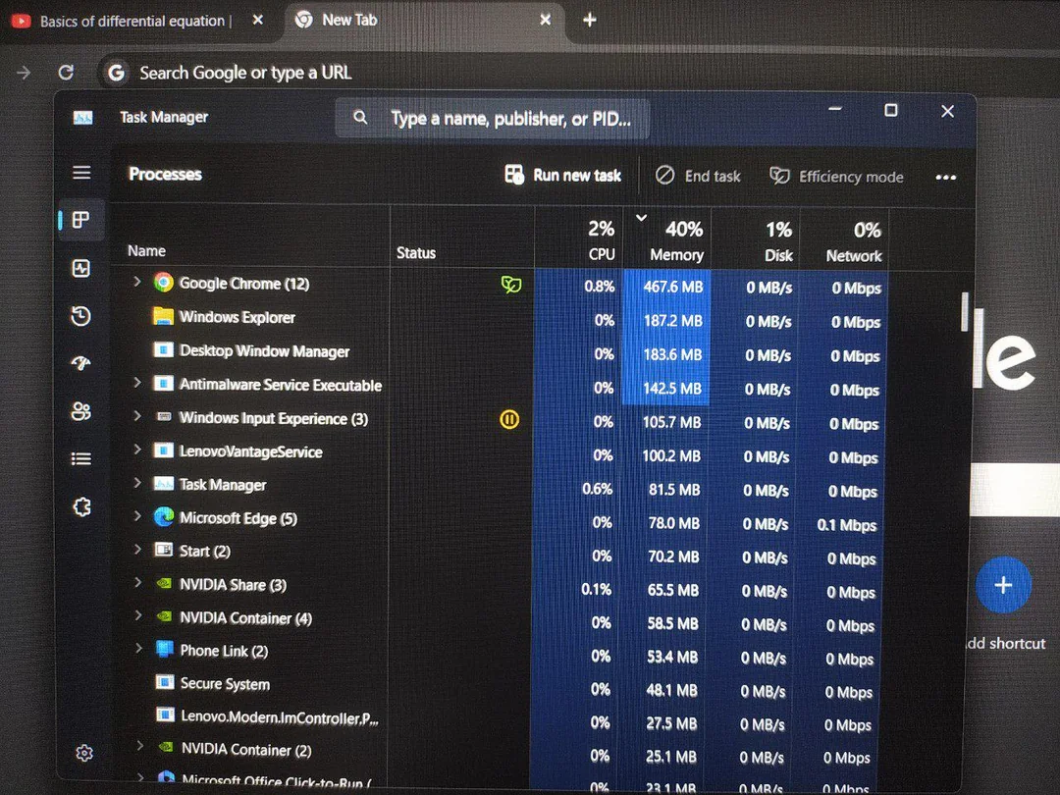The height and width of the screenshot is (795, 1060).
Task: Open the App history sidebar icon
Action: click(81, 316)
